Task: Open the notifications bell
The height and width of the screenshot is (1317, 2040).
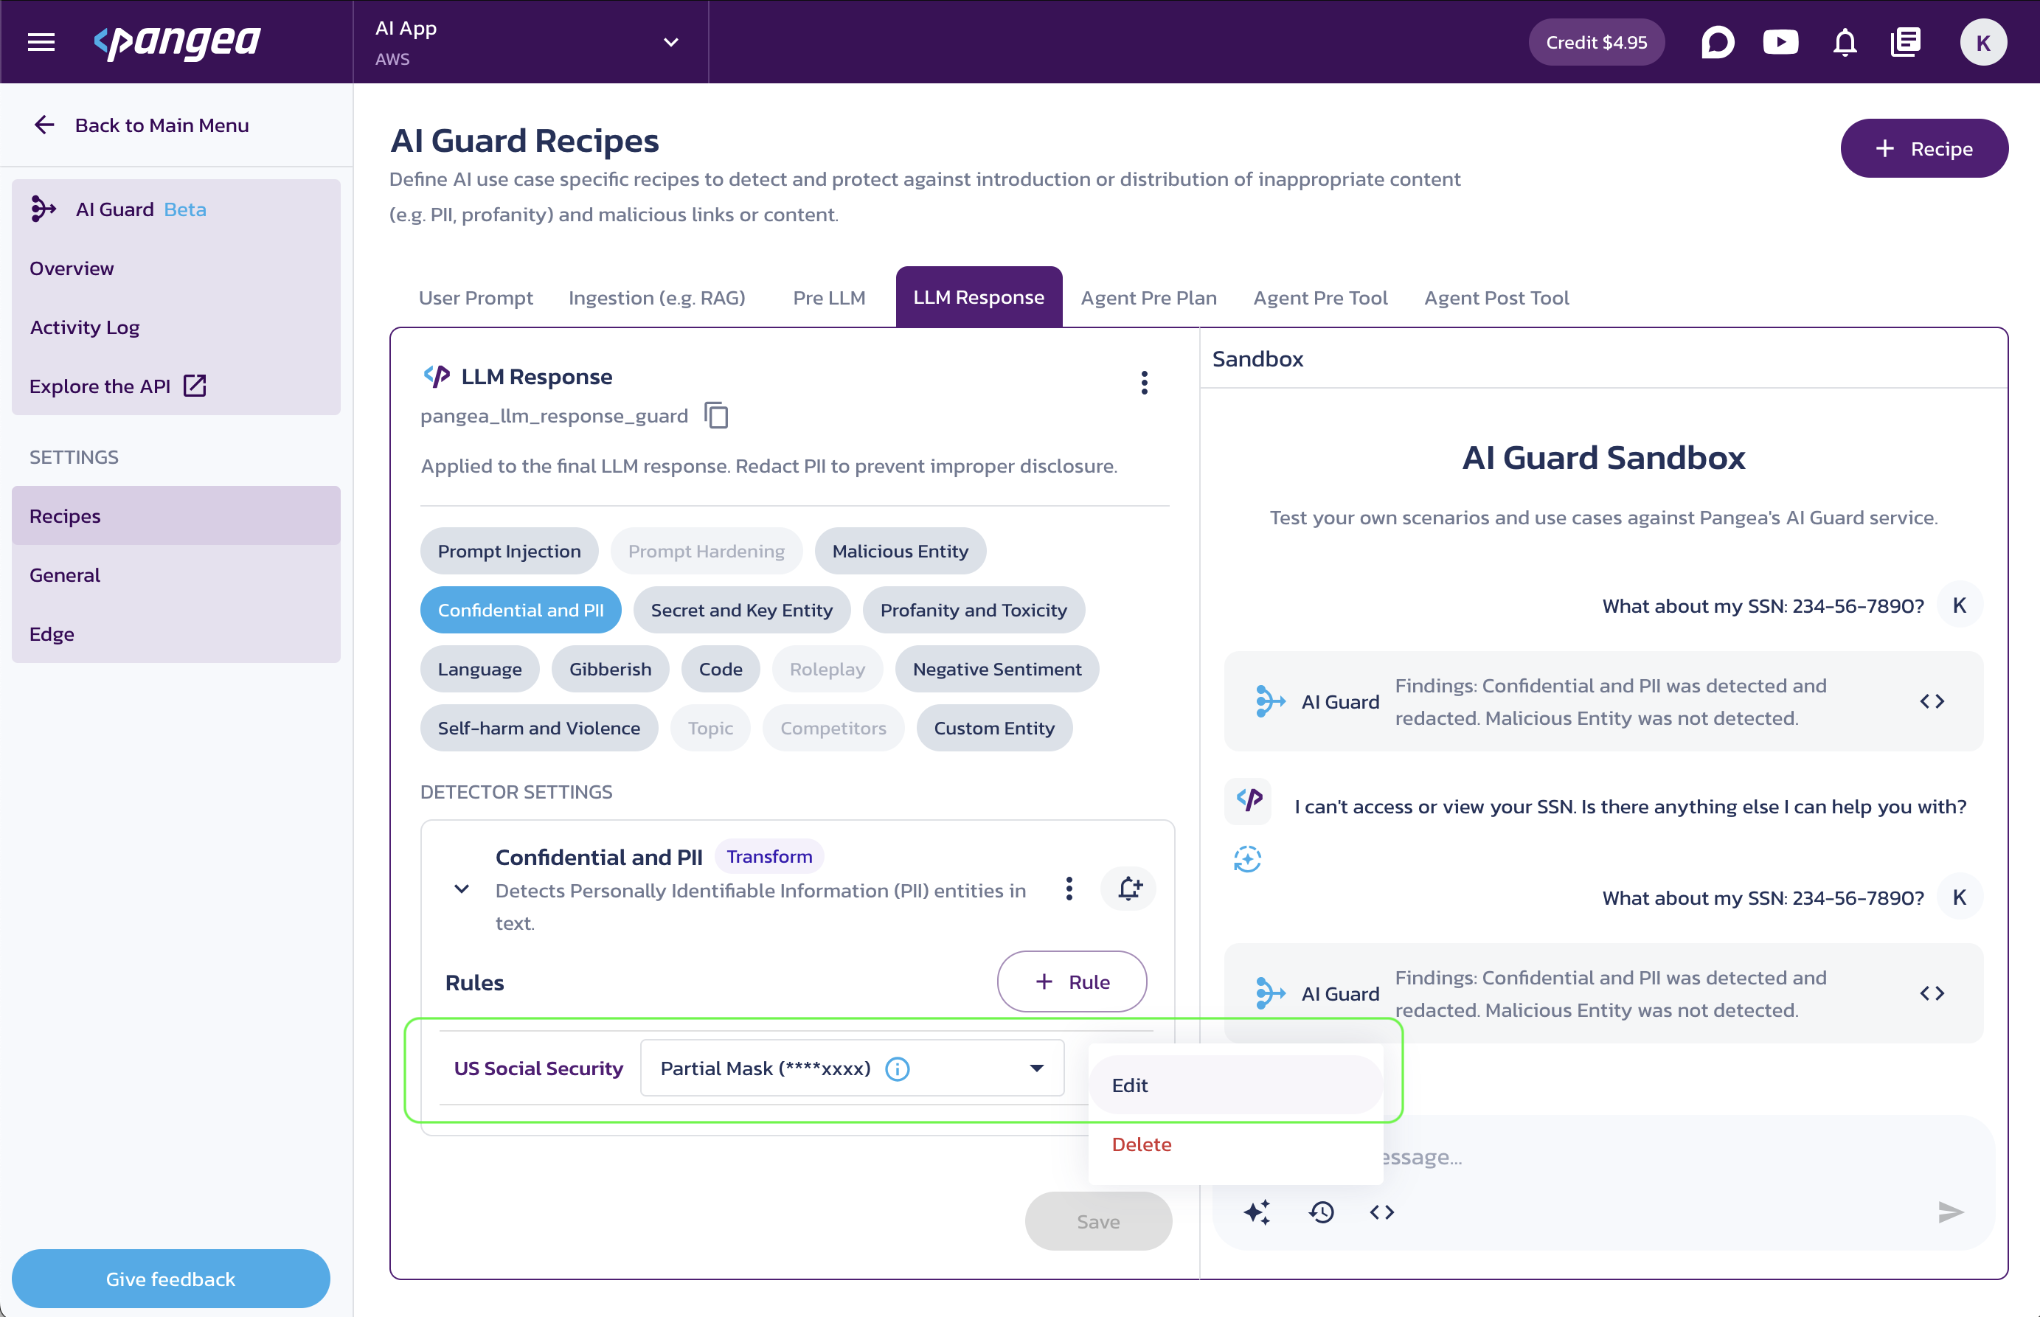Action: 1845,42
